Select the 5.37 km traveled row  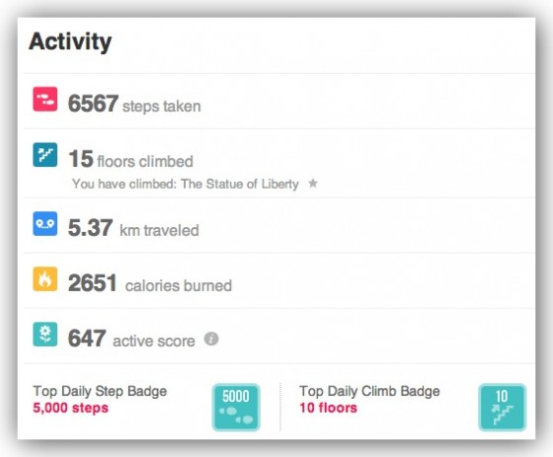click(279, 226)
